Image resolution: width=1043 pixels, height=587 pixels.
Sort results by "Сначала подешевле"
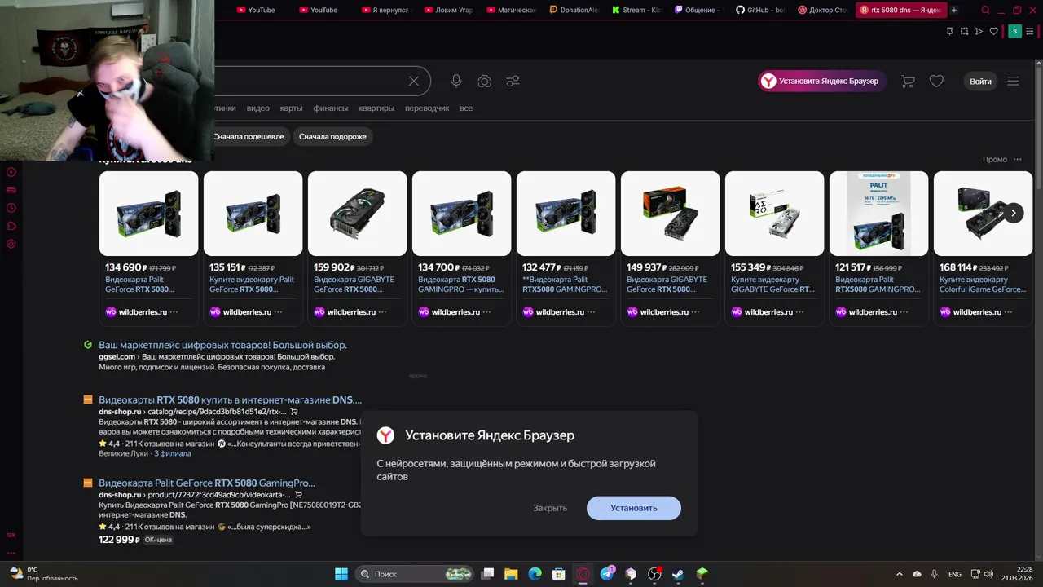click(x=249, y=136)
